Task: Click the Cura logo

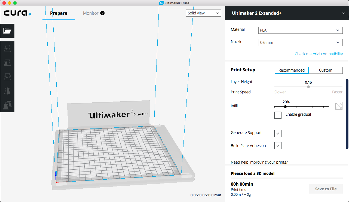Action: click(17, 13)
